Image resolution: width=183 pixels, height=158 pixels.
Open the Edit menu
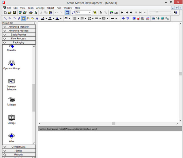click(x=15, y=8)
